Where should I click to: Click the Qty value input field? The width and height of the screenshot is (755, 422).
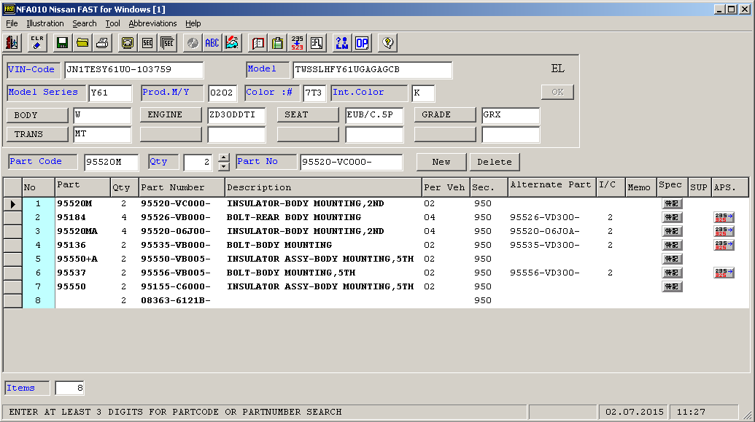(x=198, y=162)
